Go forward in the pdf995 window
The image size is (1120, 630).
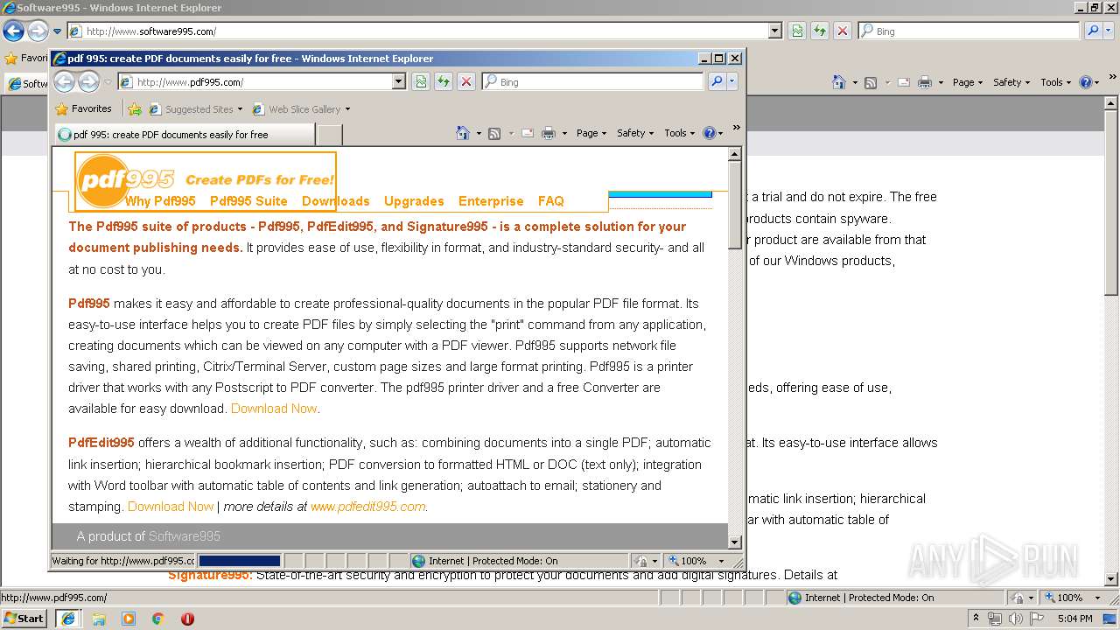[x=88, y=81]
